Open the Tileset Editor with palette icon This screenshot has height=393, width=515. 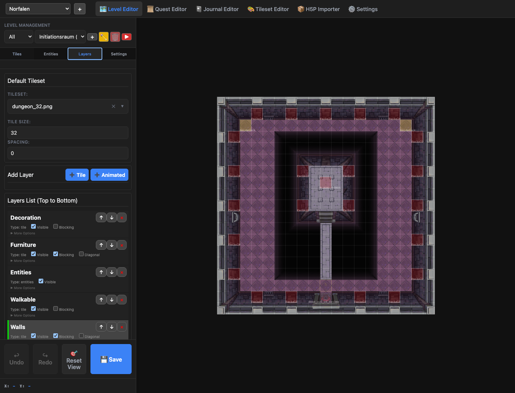(268, 9)
